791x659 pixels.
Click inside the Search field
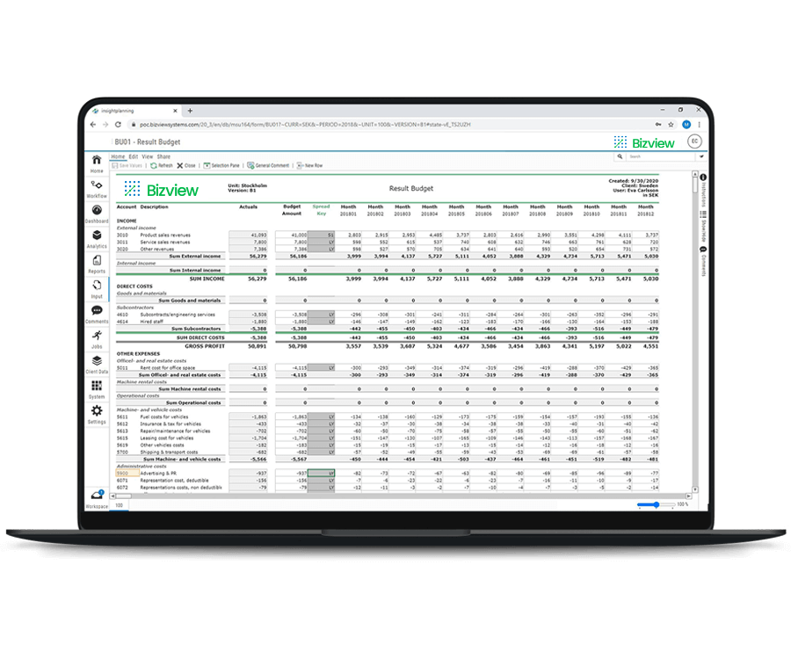(x=655, y=156)
